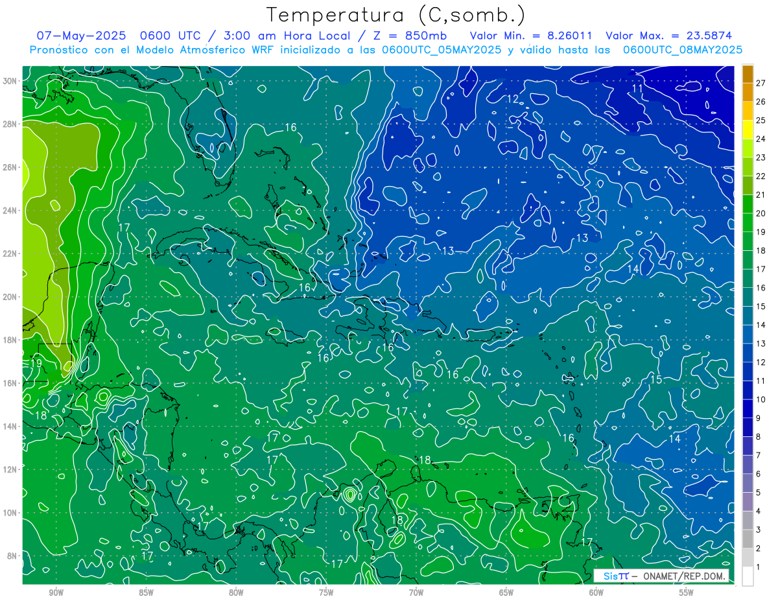Image resolution: width=778 pixels, height=601 pixels.
Task: Click the color scale swatch between 9 and 10
Action: tap(748, 408)
